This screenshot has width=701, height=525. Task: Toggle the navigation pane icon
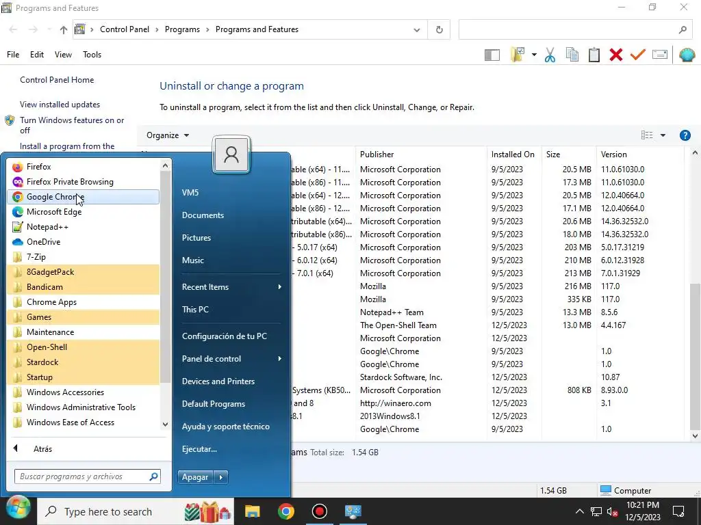pos(492,55)
